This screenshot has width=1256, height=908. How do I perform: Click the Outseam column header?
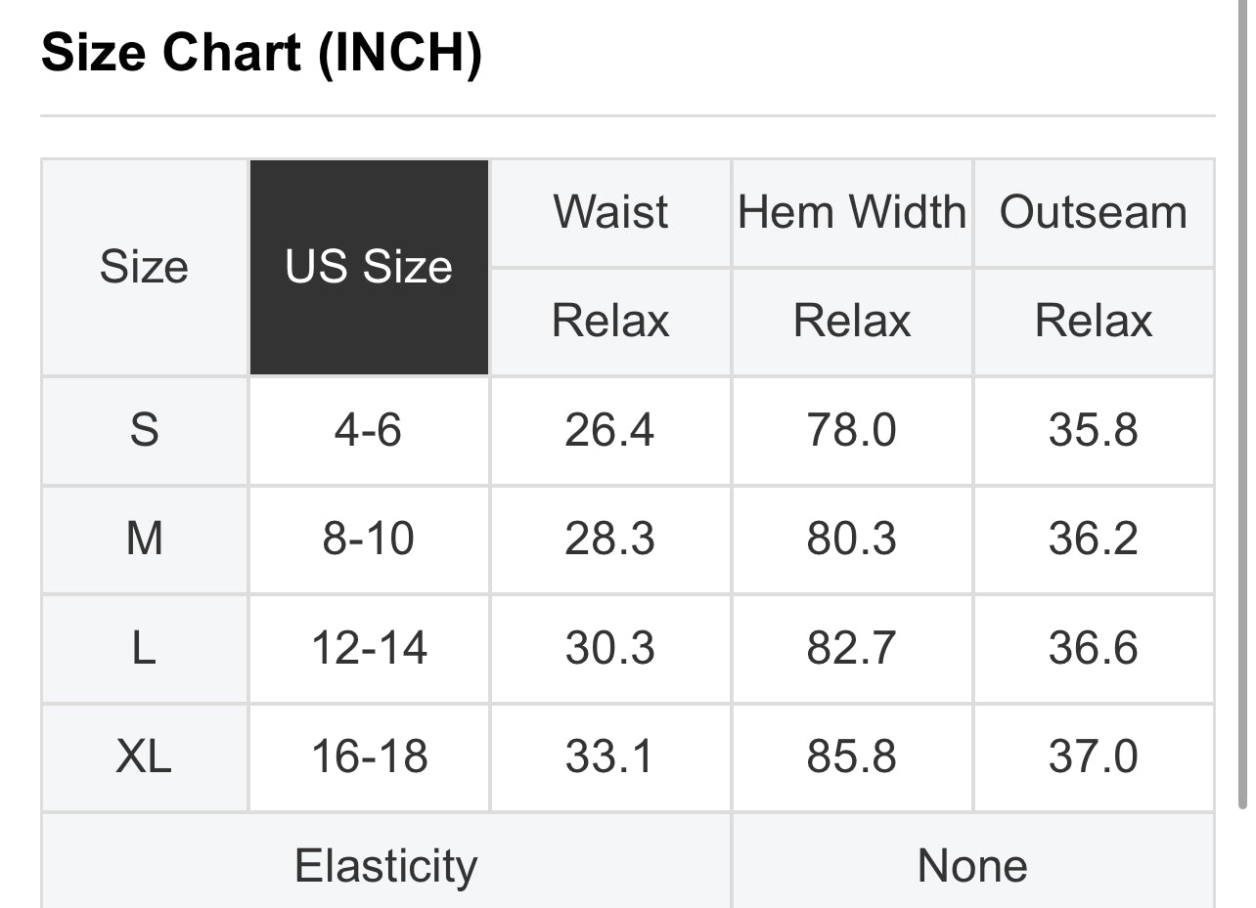pos(1094,212)
